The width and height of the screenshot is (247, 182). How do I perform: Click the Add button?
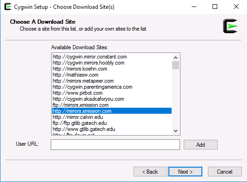(x=200, y=144)
